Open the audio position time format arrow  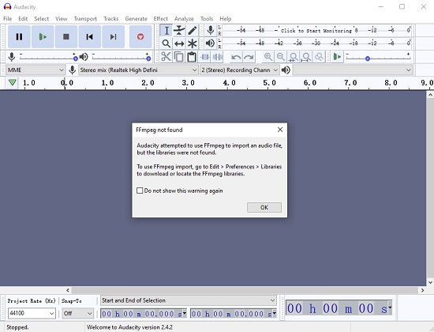coord(390,307)
